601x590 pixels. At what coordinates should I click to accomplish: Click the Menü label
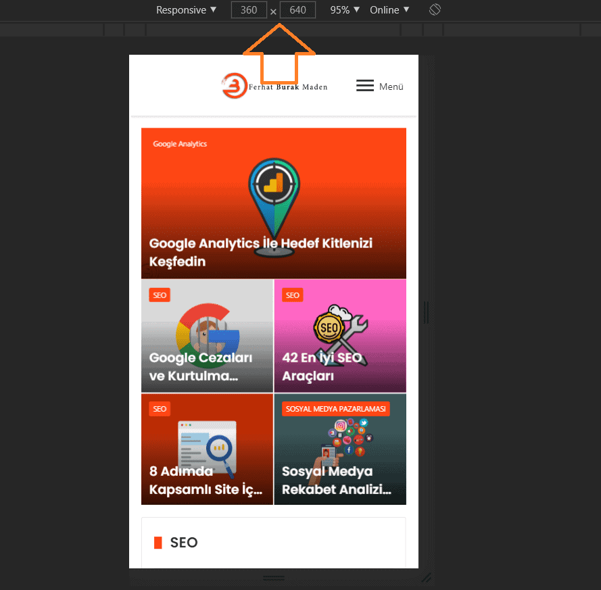pyautogui.click(x=391, y=87)
